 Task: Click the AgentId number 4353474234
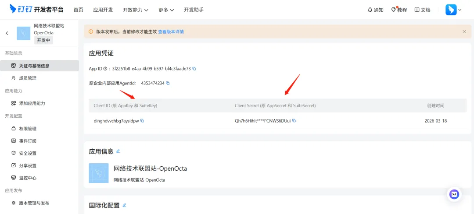[153, 83]
